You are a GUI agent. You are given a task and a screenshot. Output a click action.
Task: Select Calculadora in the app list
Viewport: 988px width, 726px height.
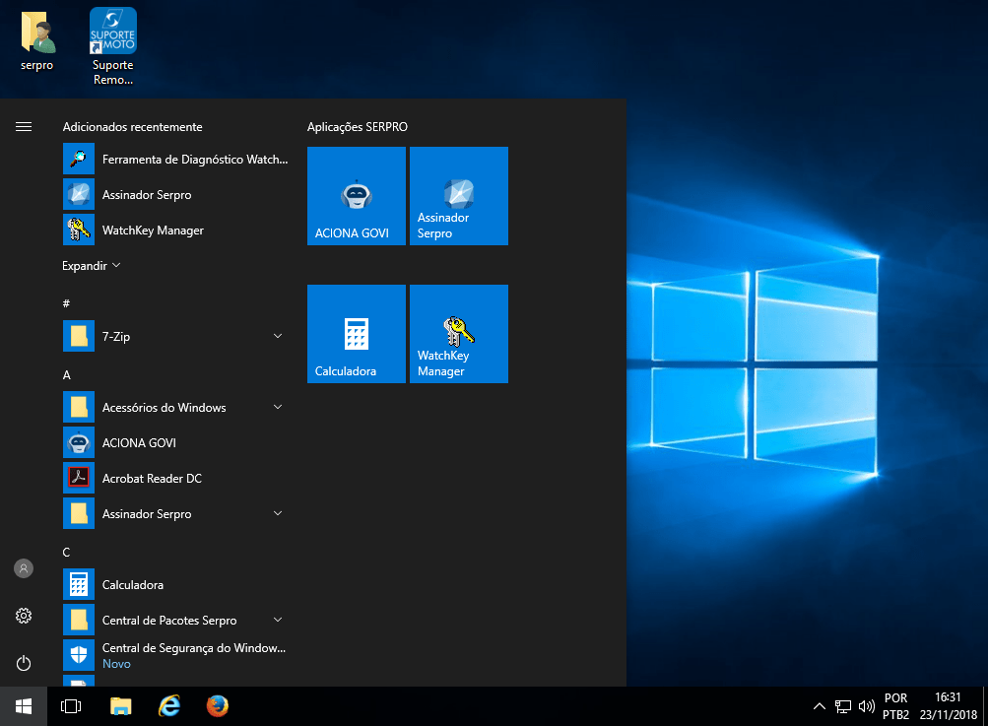[133, 585]
